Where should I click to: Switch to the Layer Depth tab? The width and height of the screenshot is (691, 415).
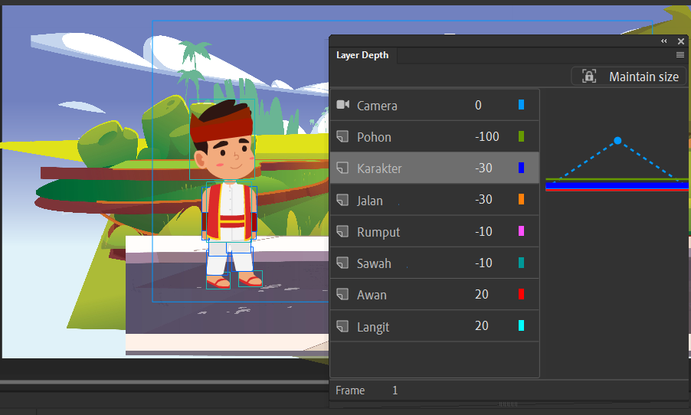(x=362, y=55)
